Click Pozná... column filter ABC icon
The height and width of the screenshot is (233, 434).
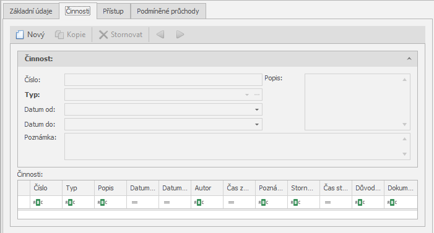click(263, 202)
